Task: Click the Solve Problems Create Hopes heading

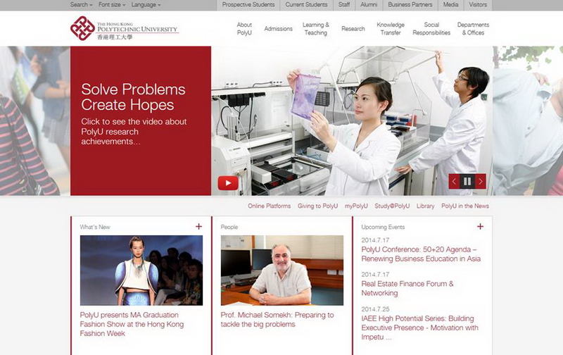Action: click(x=133, y=97)
